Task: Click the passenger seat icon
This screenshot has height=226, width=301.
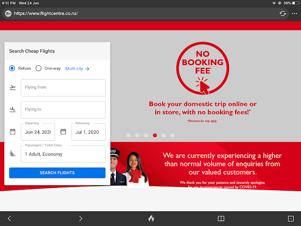Action: tap(13, 154)
